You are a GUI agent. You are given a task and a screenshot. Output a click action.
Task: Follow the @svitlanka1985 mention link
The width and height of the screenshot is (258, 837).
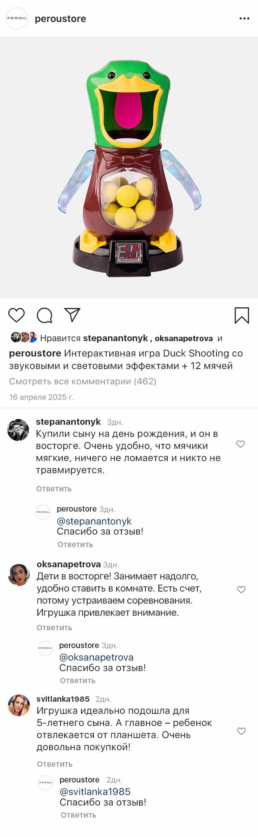(95, 792)
